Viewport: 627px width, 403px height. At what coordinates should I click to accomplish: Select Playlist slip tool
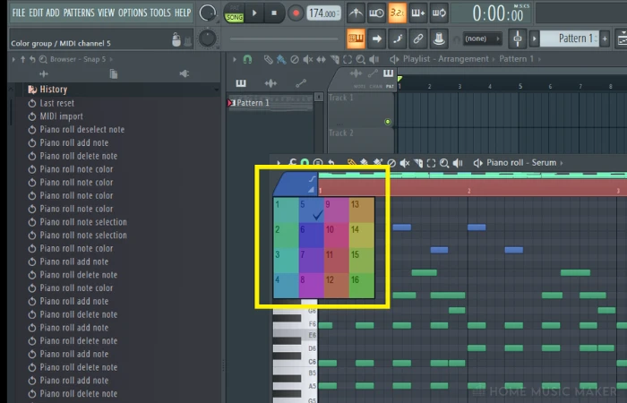click(x=321, y=60)
